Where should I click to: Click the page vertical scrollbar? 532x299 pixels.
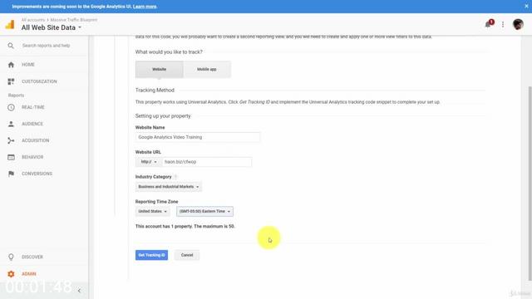[x=530, y=183]
